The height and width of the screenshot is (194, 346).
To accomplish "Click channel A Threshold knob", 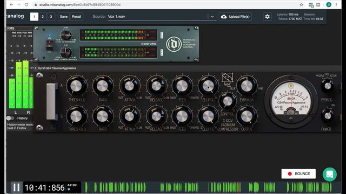I will coord(76,86).
